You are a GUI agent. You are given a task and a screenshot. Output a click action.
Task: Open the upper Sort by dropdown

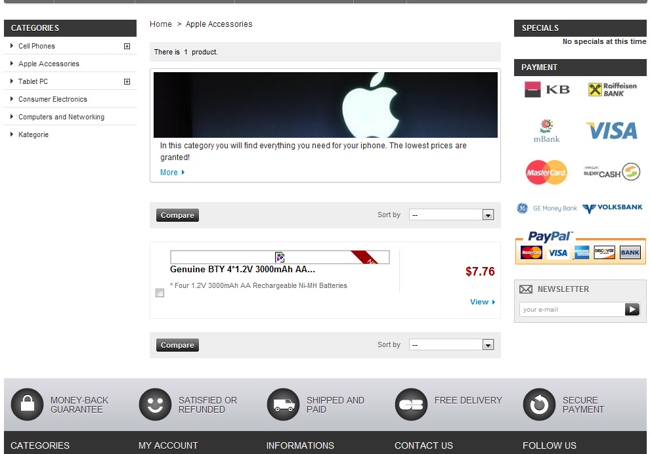click(x=452, y=215)
